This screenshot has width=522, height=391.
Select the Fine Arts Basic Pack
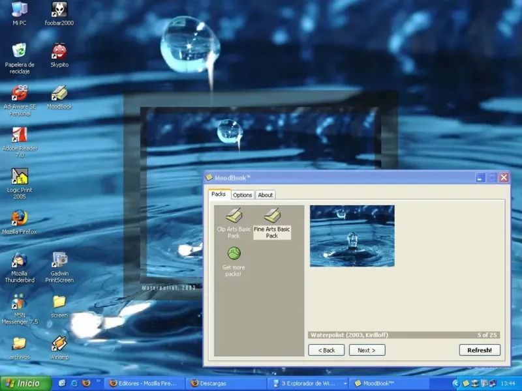[272, 223]
